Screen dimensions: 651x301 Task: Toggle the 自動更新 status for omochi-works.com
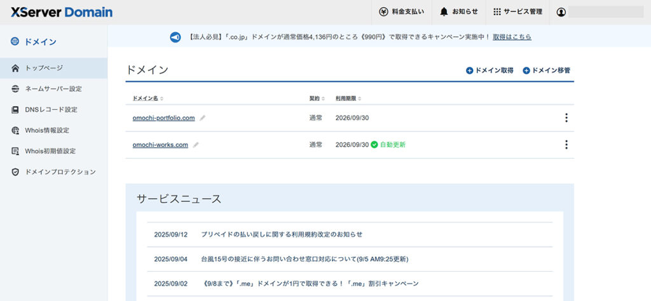click(x=388, y=145)
